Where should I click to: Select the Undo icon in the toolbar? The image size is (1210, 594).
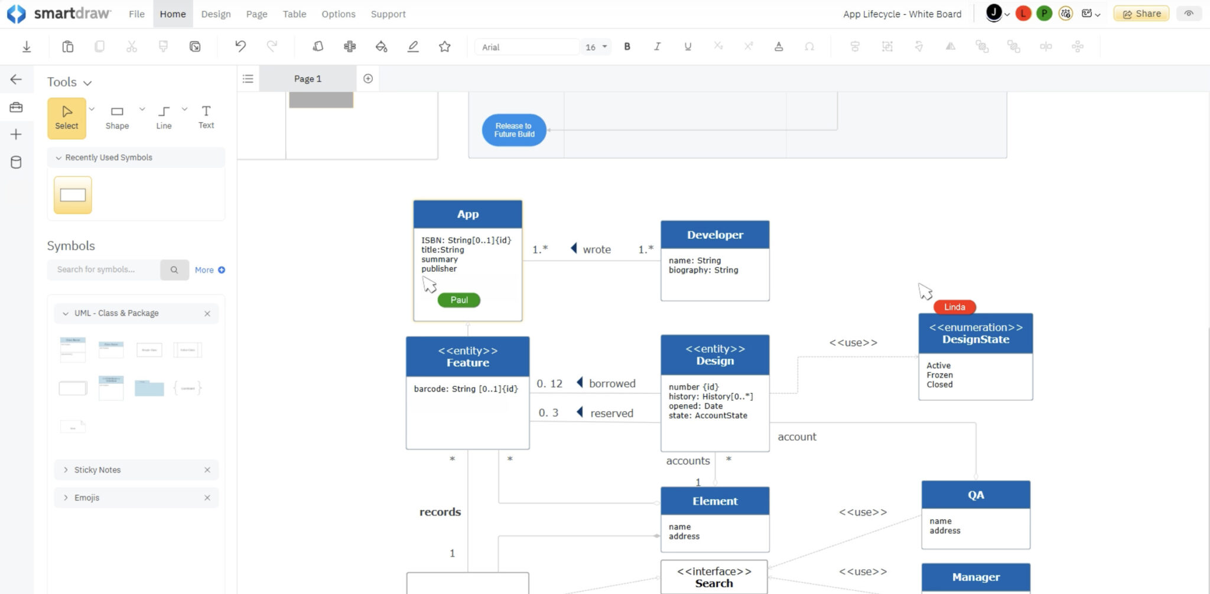point(239,46)
